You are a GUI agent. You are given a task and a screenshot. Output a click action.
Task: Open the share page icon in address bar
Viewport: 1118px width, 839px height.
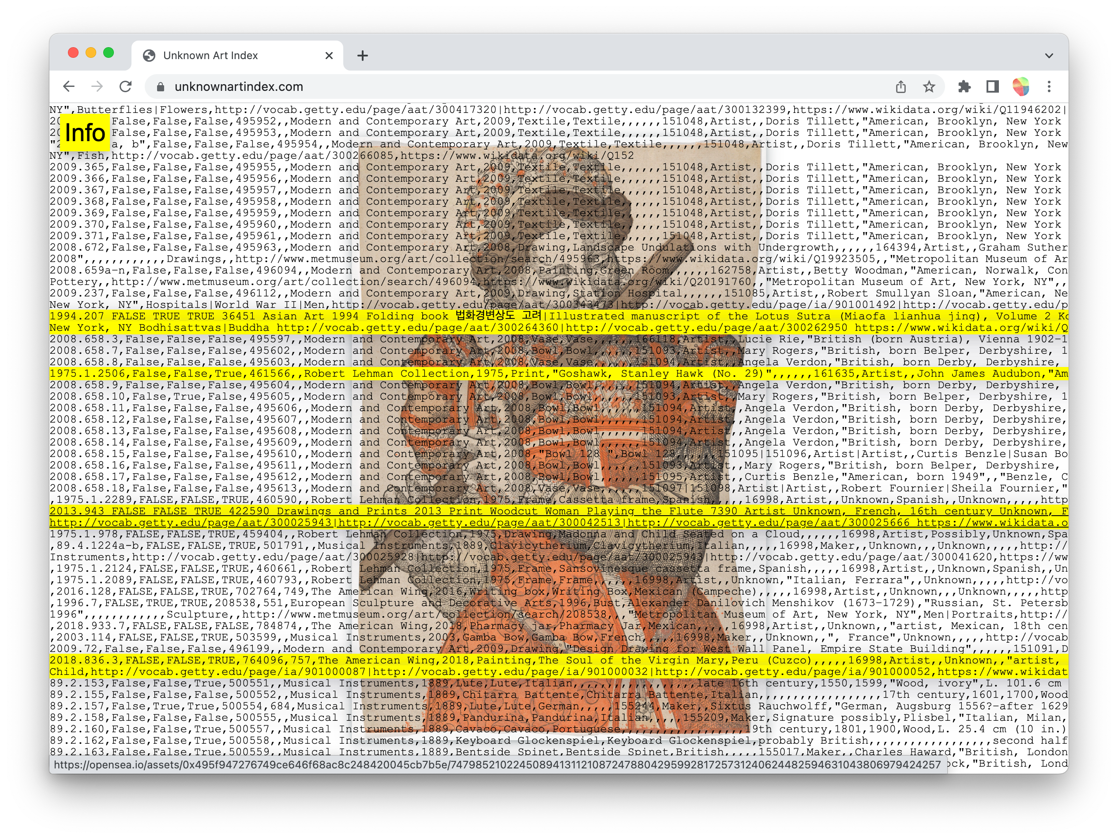point(900,86)
